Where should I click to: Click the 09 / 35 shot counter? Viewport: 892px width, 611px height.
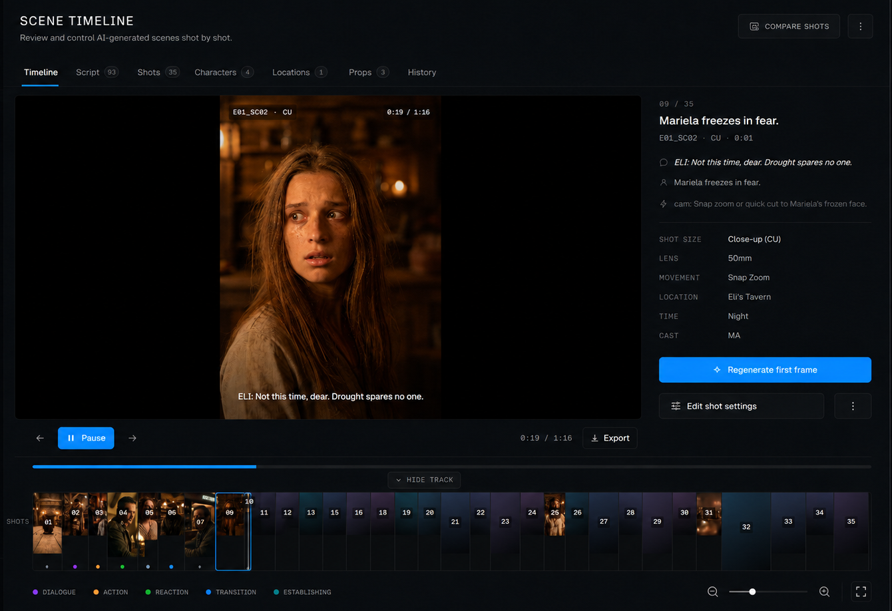coord(676,104)
